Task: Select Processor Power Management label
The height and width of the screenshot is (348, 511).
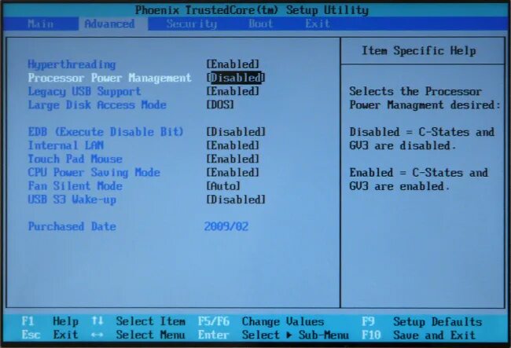Action: (109, 78)
